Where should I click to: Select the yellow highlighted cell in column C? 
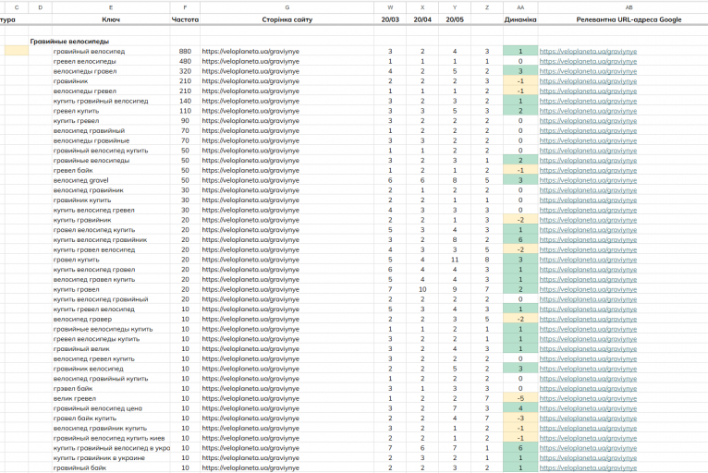point(17,51)
